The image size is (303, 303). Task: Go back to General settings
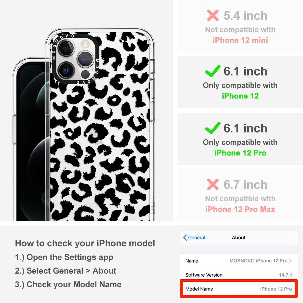(x=194, y=238)
